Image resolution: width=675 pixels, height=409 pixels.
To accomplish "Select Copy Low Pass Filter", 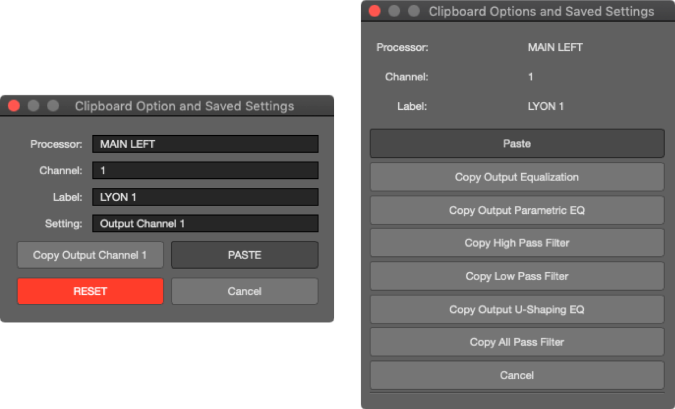I will coord(516,276).
